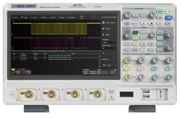This screenshot has width=181, height=119.
Task: Push the channel 4 button
Action: [169, 69]
